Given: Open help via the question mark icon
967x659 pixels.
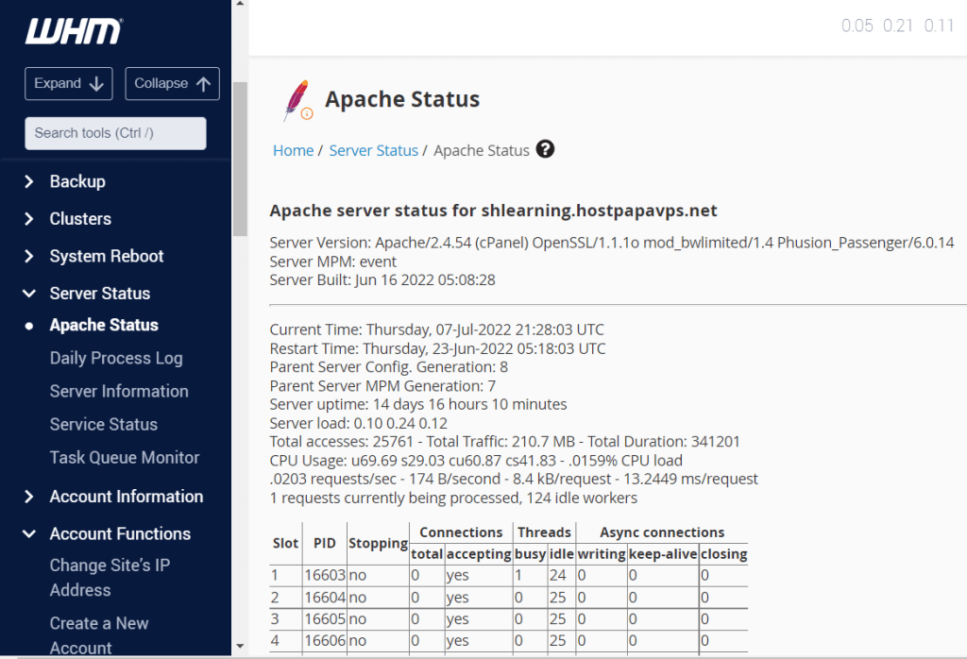Looking at the screenshot, I should [545, 149].
